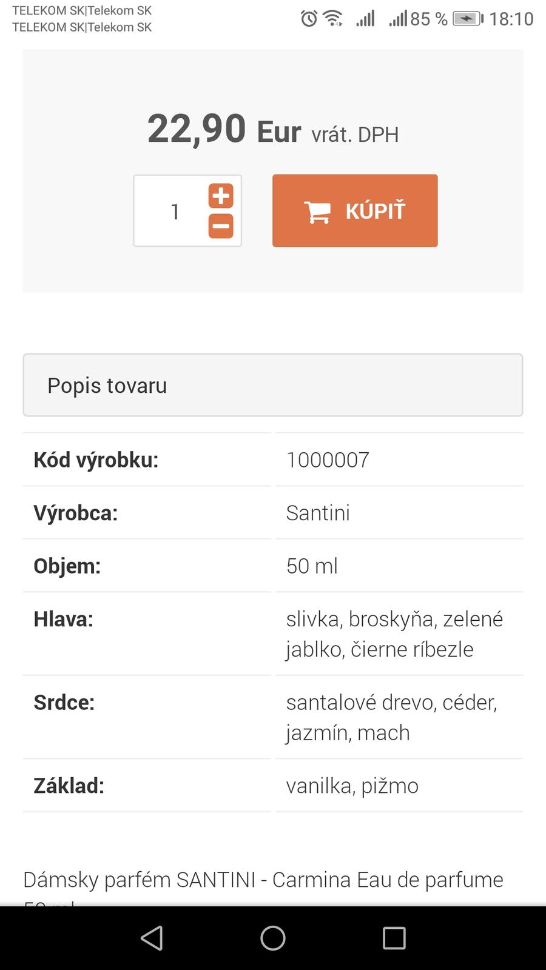This screenshot has height=970, width=546.
Task: Tap the 18:10 clock in status bar
Action: tap(511, 19)
